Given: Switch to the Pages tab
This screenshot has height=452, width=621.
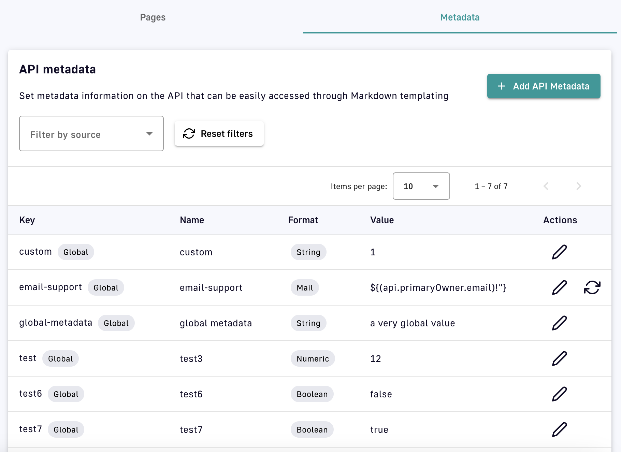Looking at the screenshot, I should coord(153,17).
